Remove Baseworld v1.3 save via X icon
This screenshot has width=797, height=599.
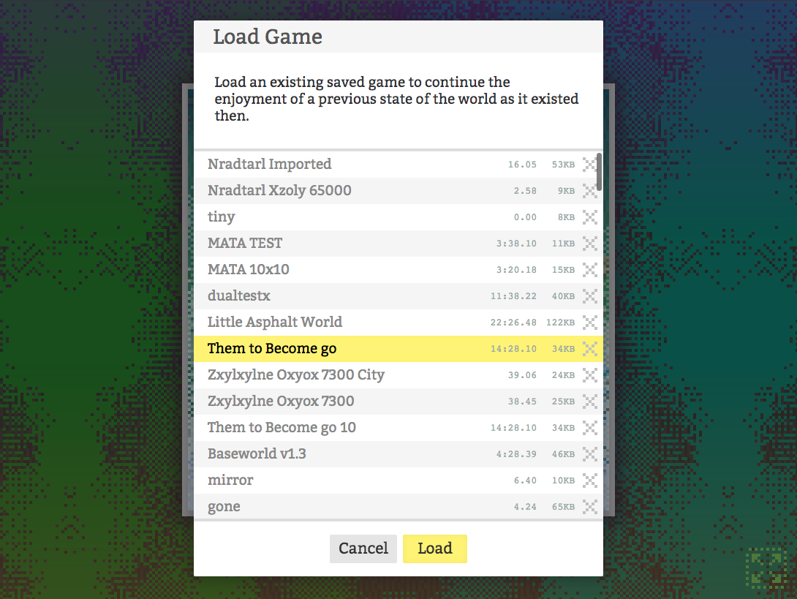click(589, 454)
